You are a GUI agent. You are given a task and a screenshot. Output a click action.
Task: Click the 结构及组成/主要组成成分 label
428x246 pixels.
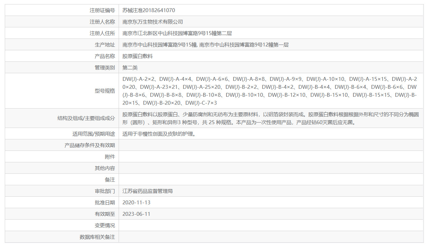pos(86,118)
